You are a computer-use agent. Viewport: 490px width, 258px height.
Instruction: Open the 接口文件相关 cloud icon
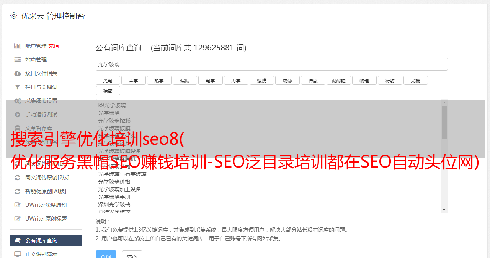pyautogui.click(x=18, y=73)
